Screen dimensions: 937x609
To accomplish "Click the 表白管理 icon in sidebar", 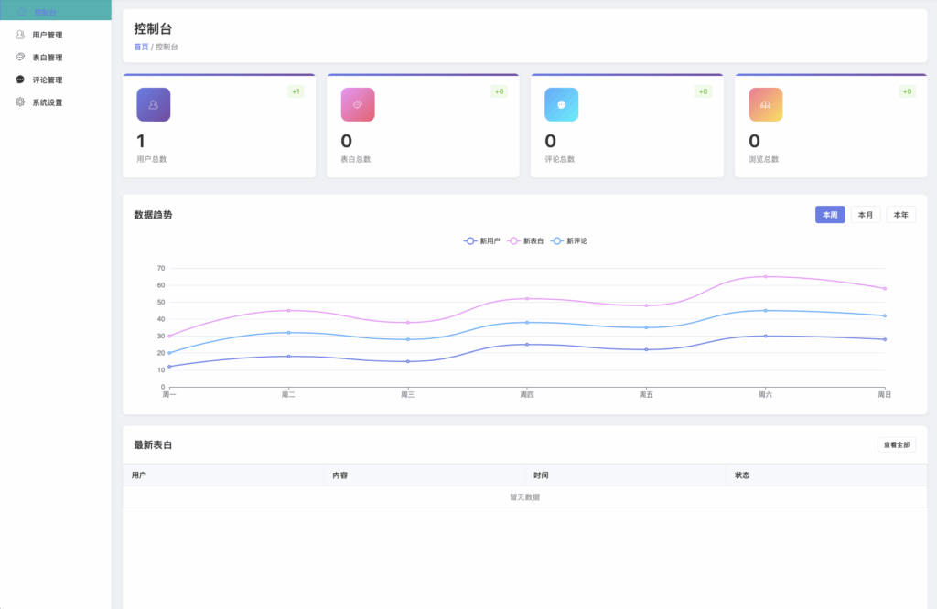I will click(21, 57).
